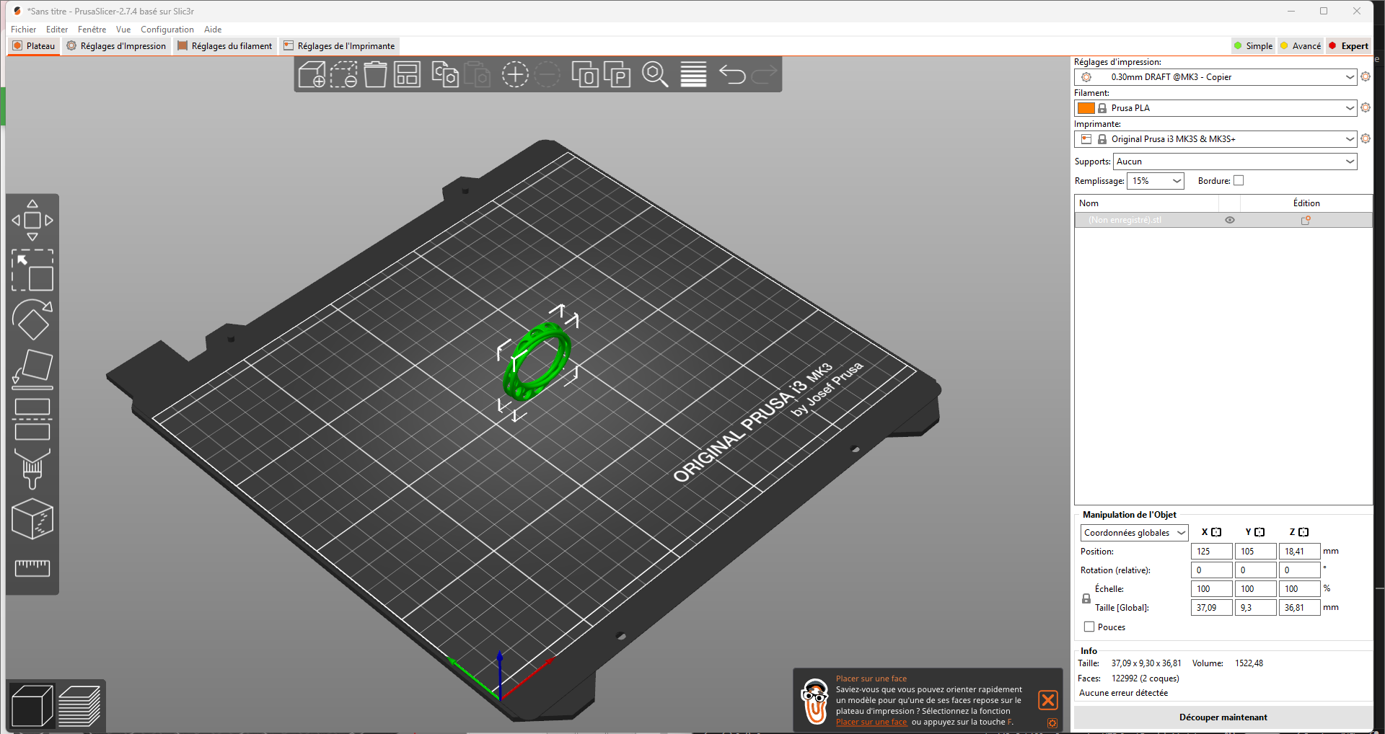The width and height of the screenshot is (1385, 734).
Task: Open the Filament Prusa PLA dropdown
Action: (1215, 107)
